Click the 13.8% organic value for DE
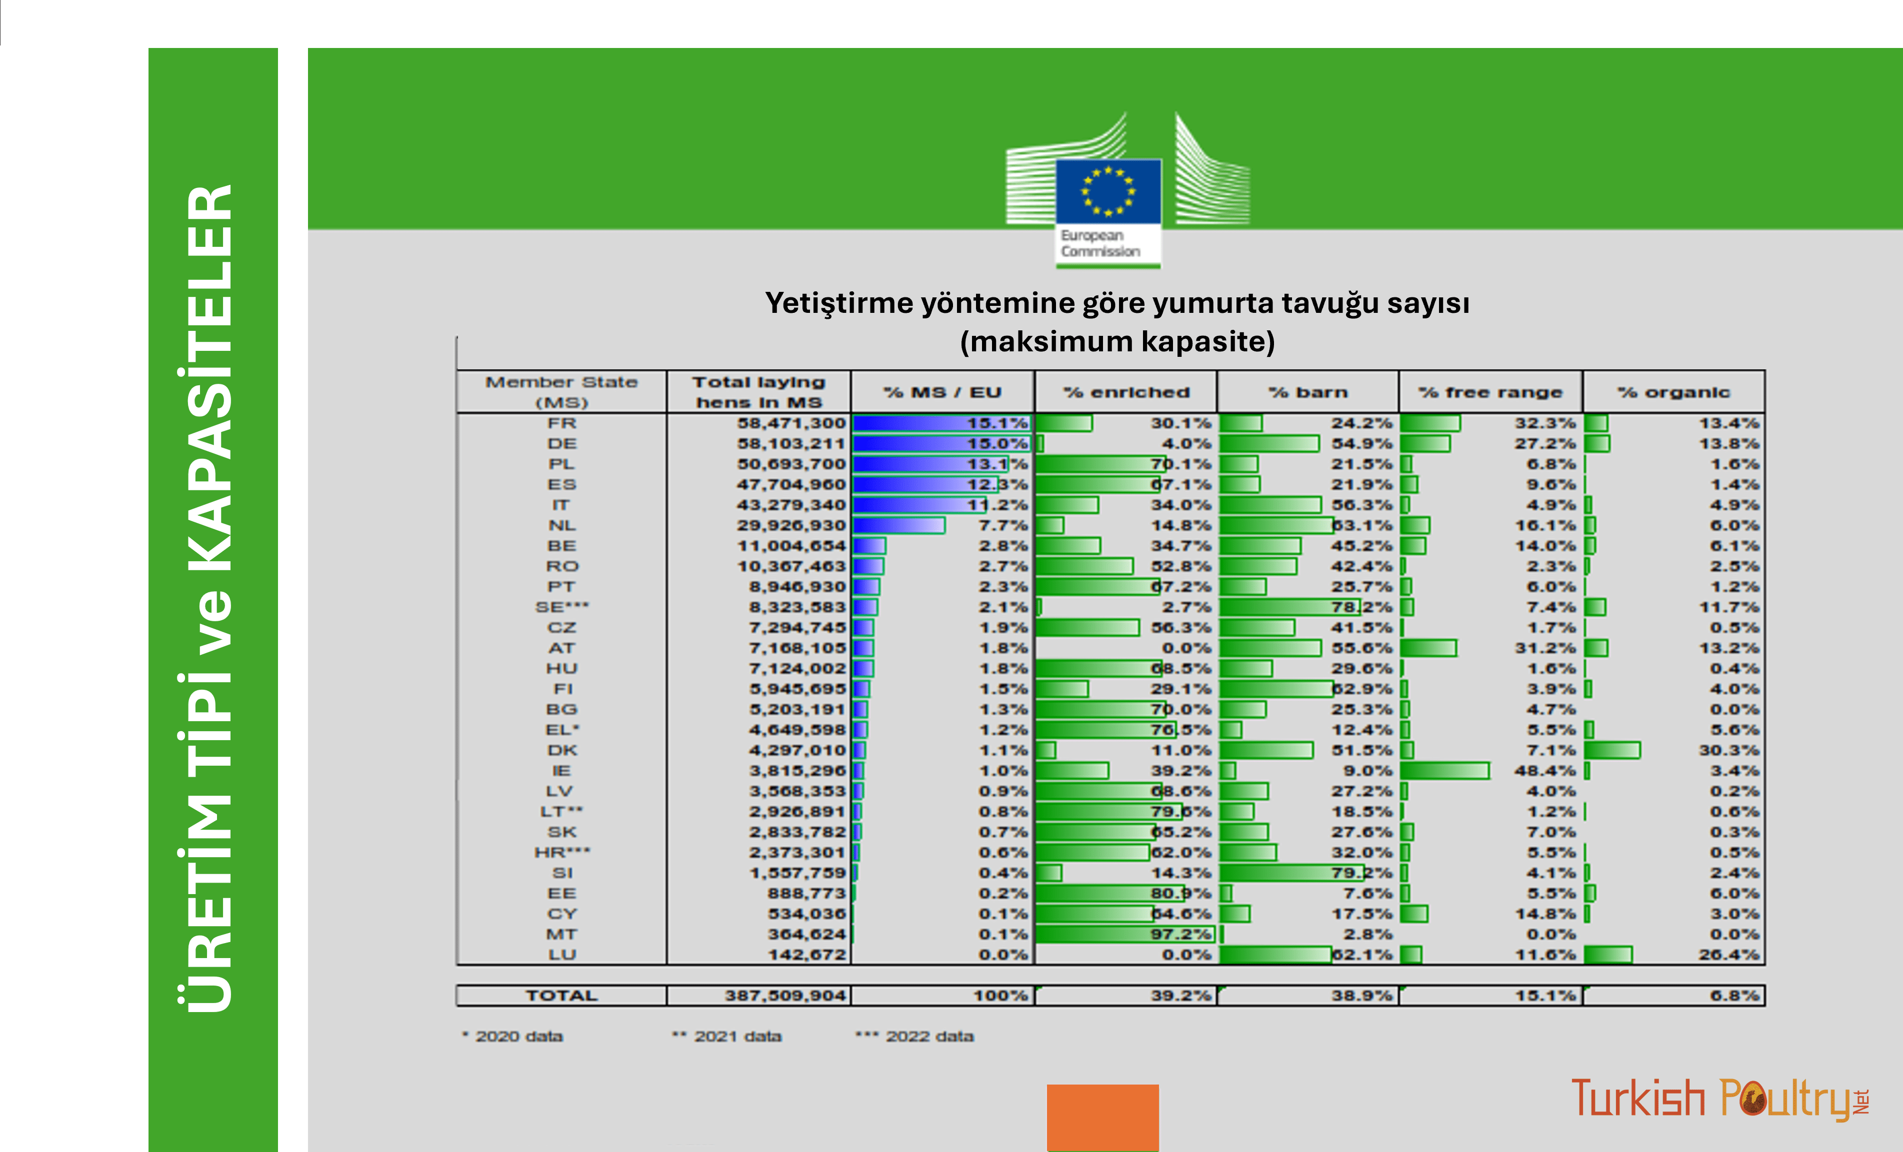This screenshot has height=1152, width=1903. coord(1728,444)
